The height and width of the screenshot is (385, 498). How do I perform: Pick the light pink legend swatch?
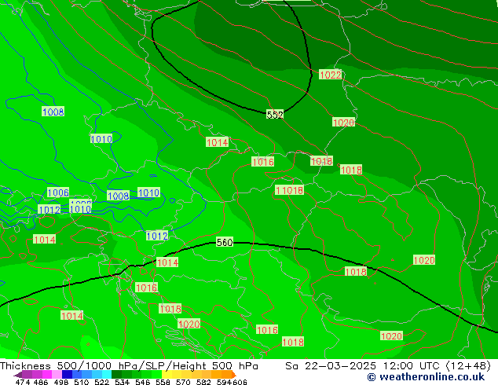coord(57,375)
